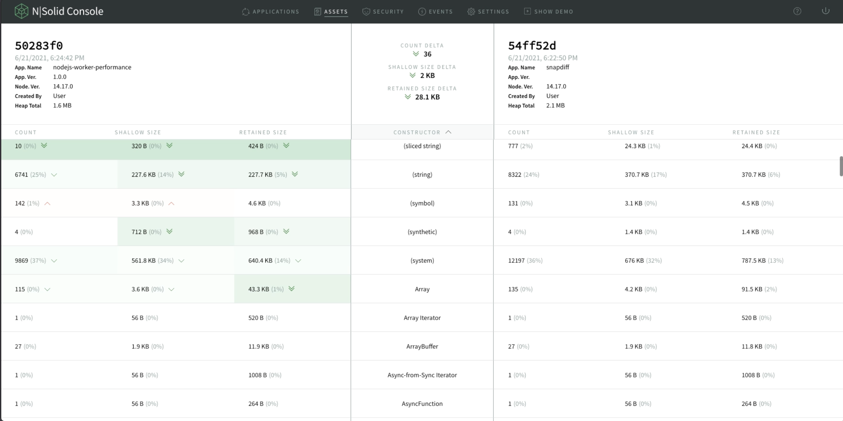Click the Security shield icon

coord(366,12)
